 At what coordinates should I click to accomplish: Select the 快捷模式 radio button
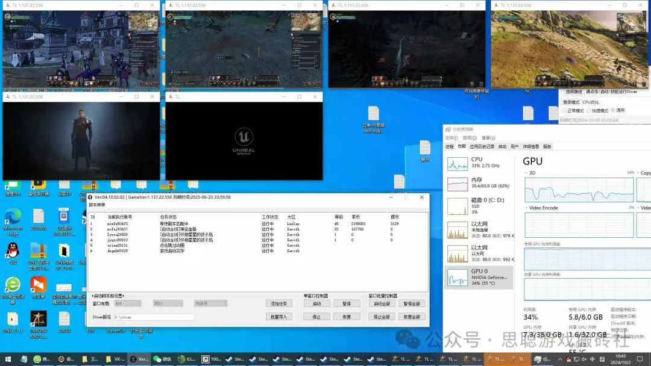coord(588,111)
